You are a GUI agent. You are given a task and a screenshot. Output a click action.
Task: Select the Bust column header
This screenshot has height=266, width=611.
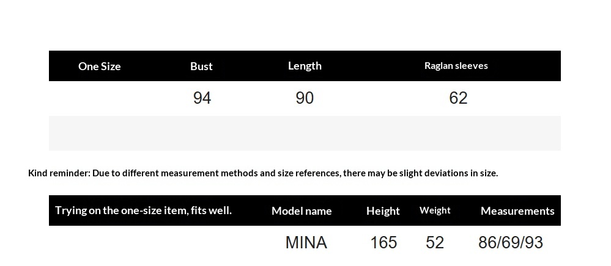pos(201,66)
